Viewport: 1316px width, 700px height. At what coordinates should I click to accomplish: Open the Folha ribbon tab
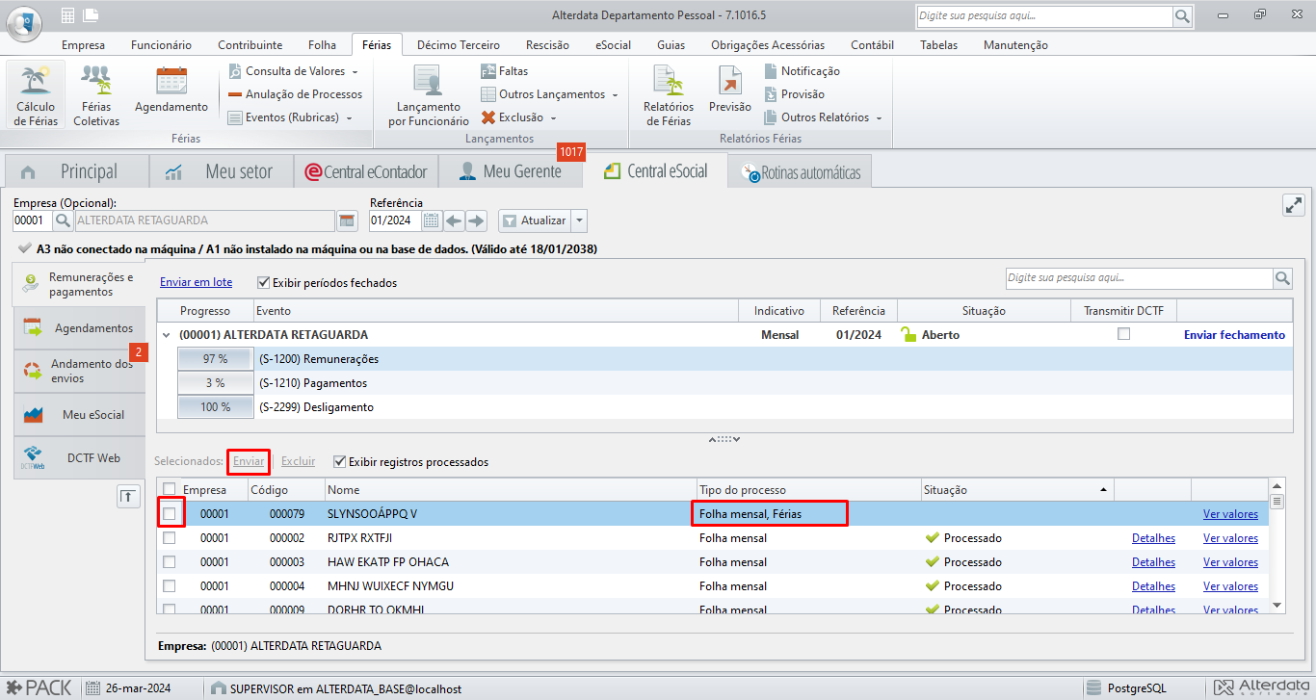[x=322, y=45]
